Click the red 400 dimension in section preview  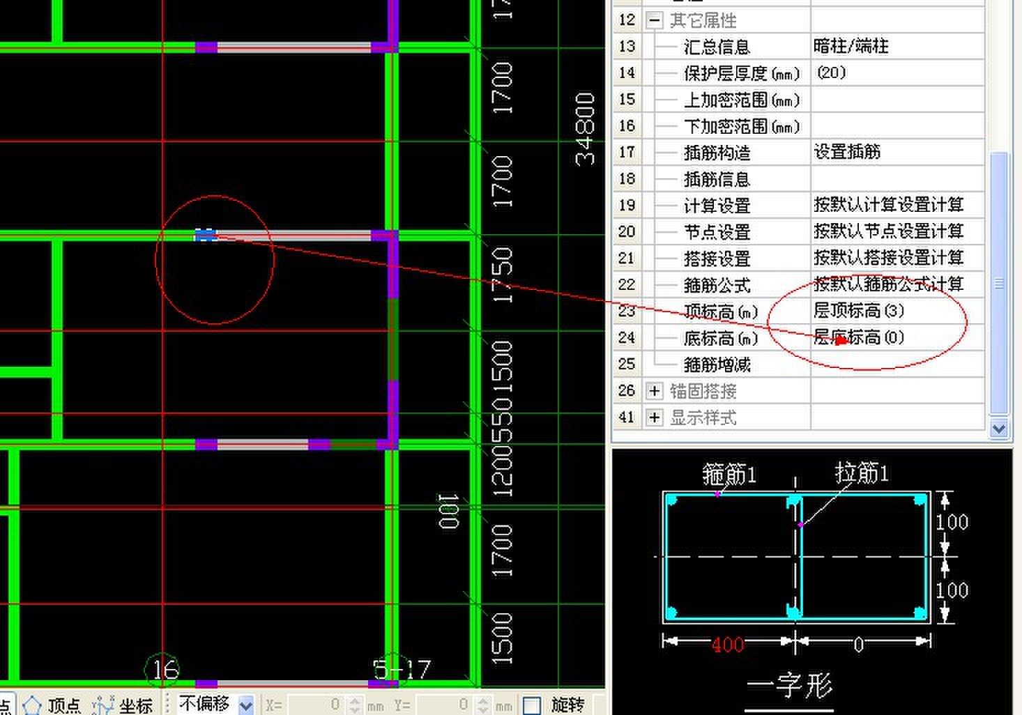[728, 645]
